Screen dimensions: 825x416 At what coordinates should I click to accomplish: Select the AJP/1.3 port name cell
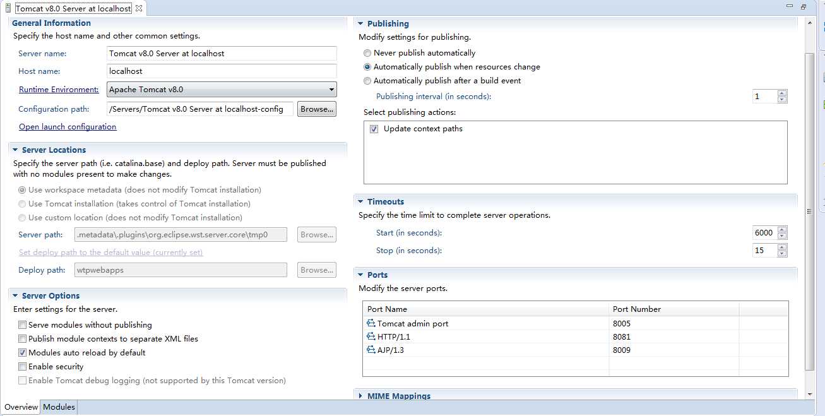pos(391,350)
